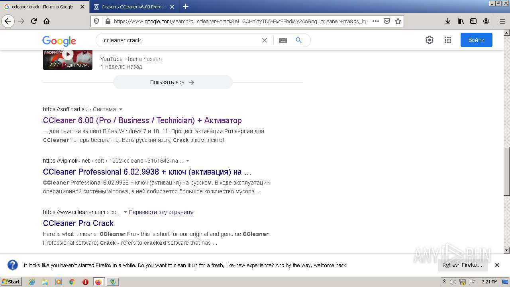Go back to the previous page
The width and height of the screenshot is (510, 287).
(8, 21)
